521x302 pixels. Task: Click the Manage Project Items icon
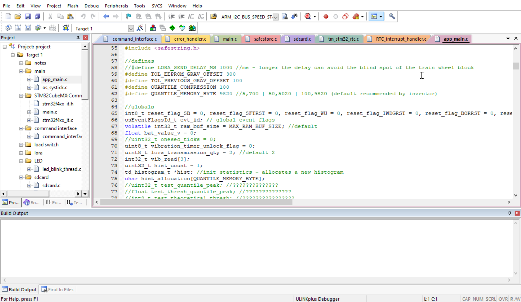(153, 28)
